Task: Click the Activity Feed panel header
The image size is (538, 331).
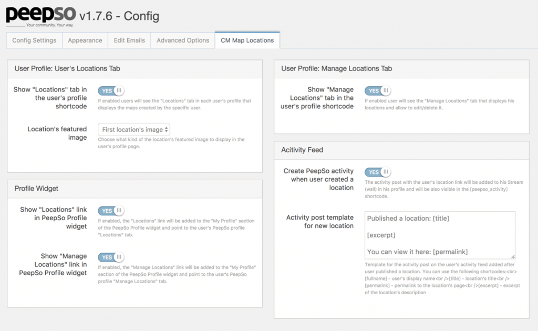Action: [x=302, y=150]
